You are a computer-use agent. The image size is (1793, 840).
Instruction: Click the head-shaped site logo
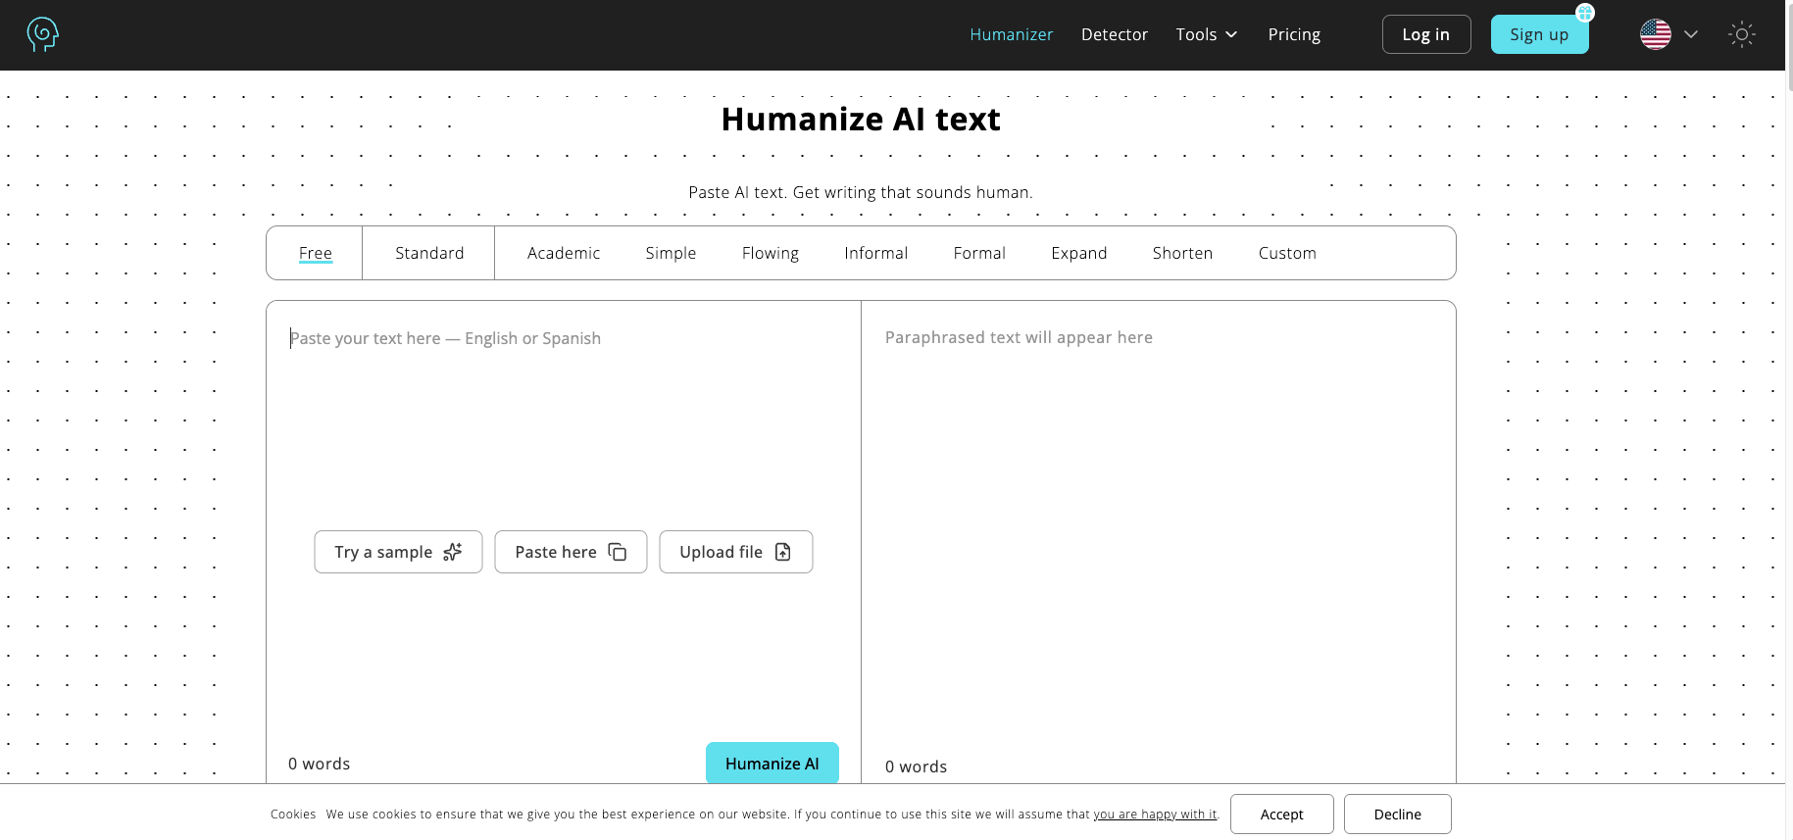(43, 34)
